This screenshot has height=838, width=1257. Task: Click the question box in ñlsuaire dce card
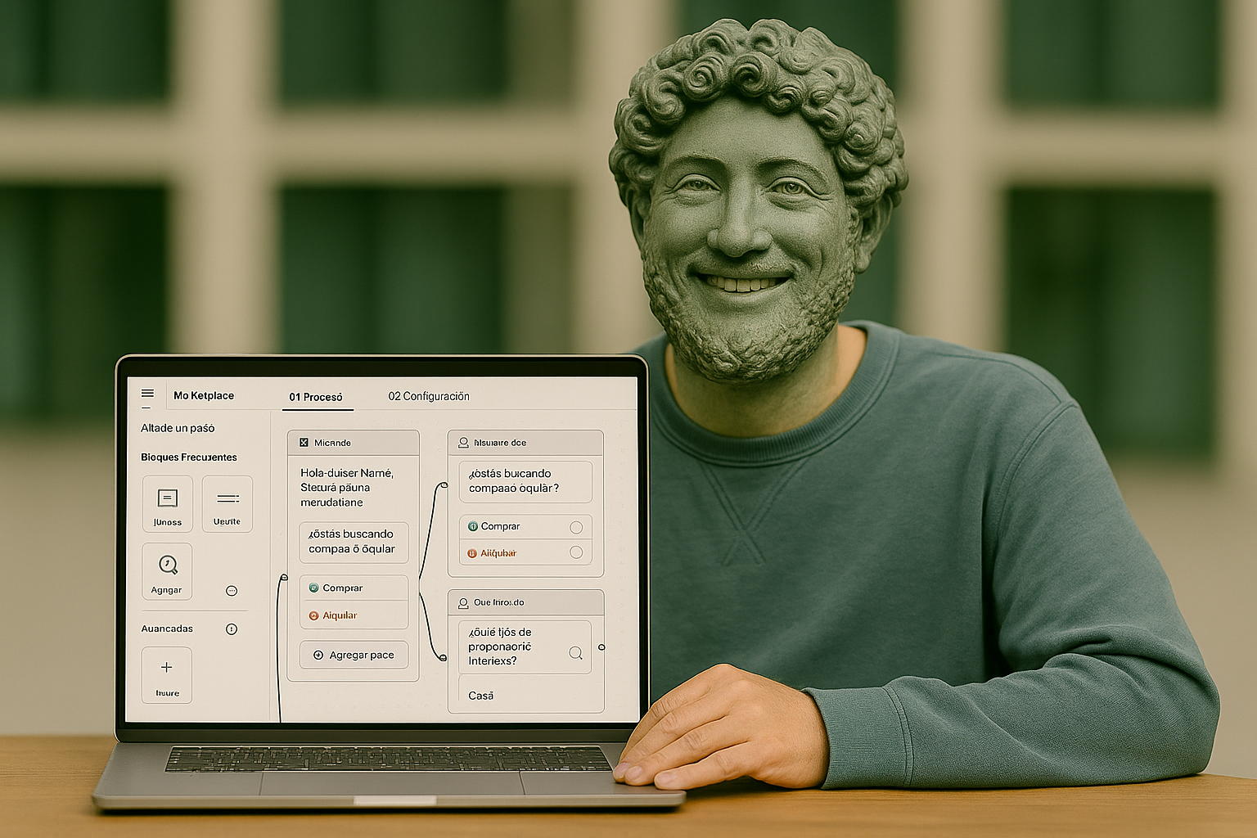pos(525,481)
